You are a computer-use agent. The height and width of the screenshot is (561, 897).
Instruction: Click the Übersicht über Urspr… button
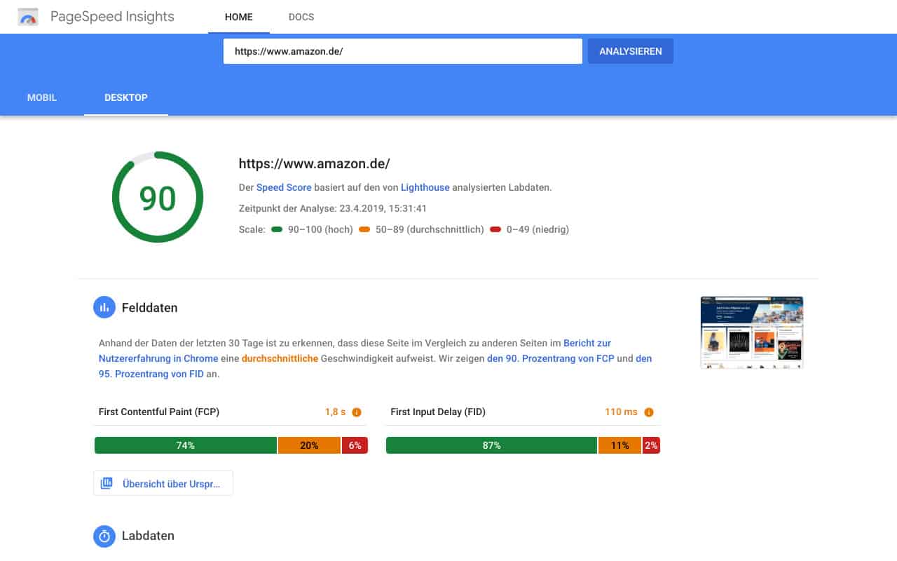pos(163,483)
